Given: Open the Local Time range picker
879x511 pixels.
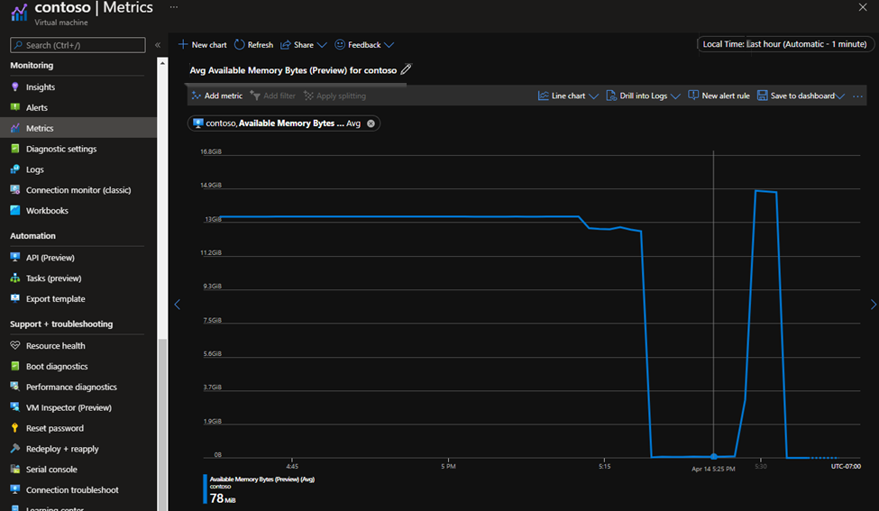Looking at the screenshot, I should pyautogui.click(x=785, y=43).
